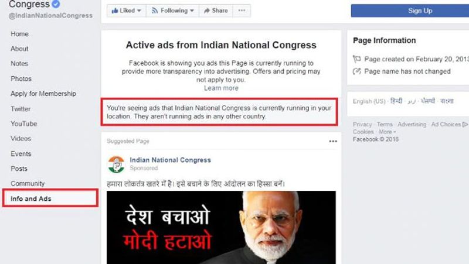
Task: Open the Privacy footer link
Action: click(362, 124)
